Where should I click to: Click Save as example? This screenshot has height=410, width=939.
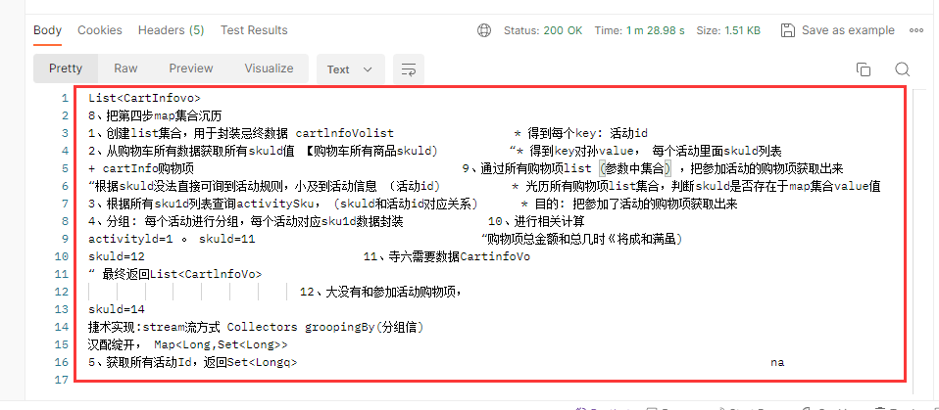coord(838,30)
